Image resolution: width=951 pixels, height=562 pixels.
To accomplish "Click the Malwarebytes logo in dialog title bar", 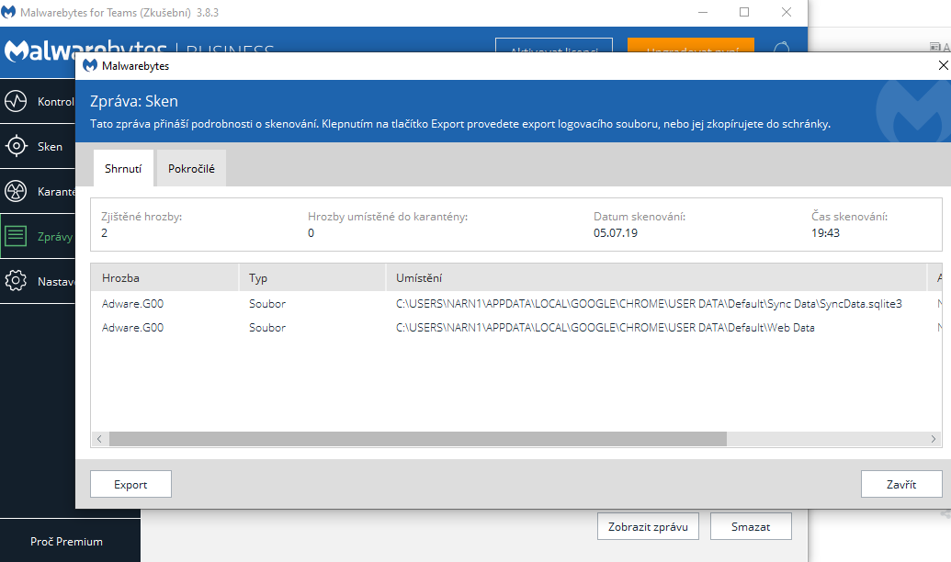I will 90,65.
